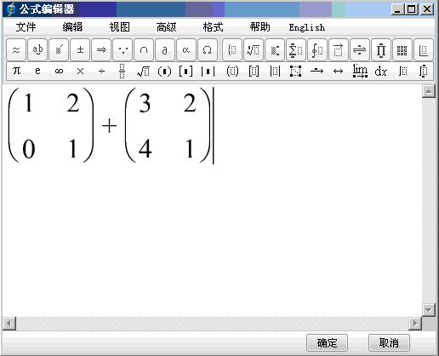439x356 pixels.
Task: Insert the pi symbol
Action: click(x=16, y=71)
